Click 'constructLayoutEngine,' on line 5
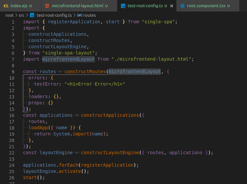 pos(59,47)
